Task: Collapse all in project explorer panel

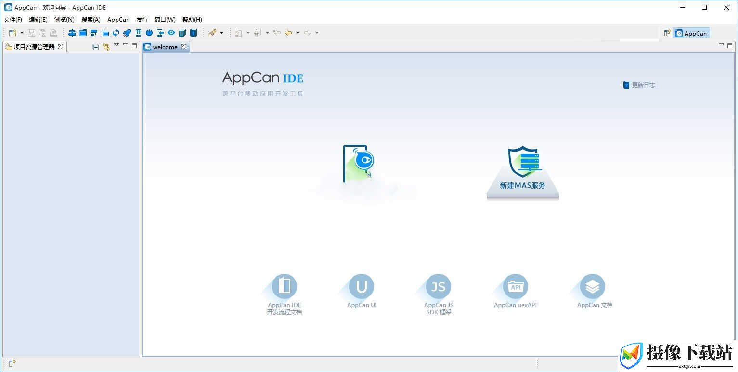Action: [95, 47]
